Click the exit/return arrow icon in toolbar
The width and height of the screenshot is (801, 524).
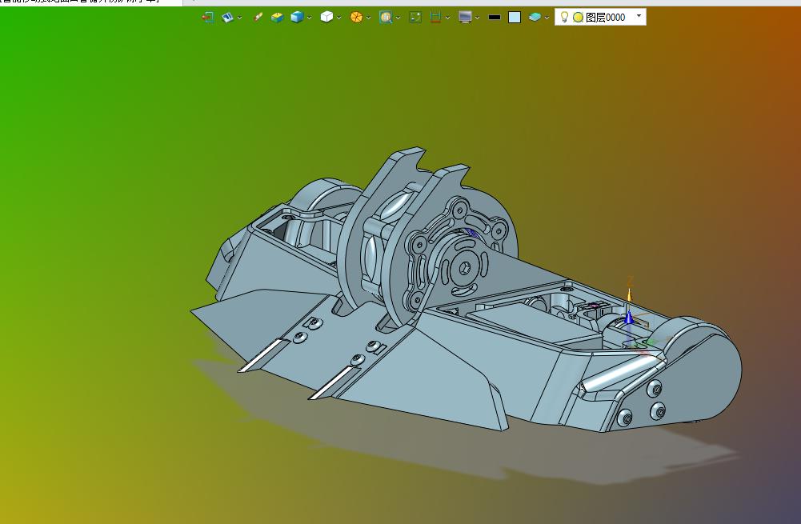(207, 18)
